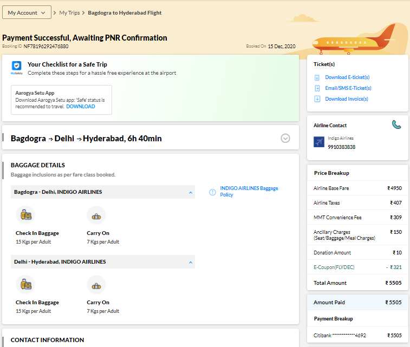Click 7 Kgs per Adult under Delhi - Hyderabad
Viewport: 410px width, 347px height.
point(103,311)
